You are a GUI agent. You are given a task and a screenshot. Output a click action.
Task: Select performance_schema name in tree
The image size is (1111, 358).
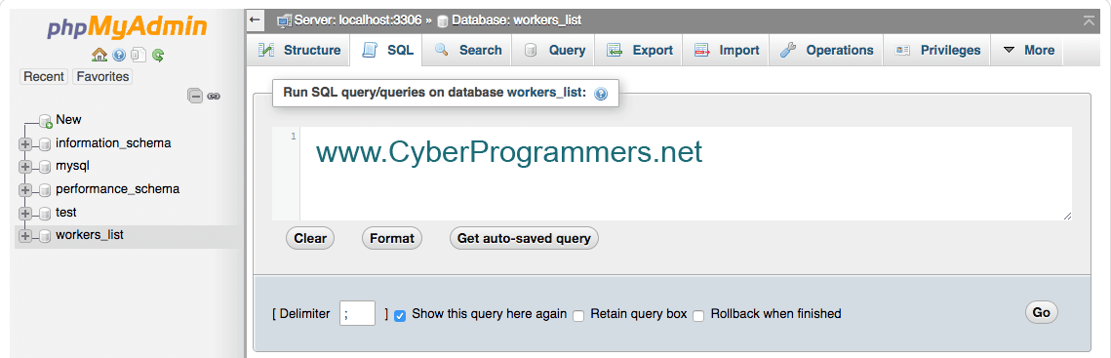[x=118, y=189]
